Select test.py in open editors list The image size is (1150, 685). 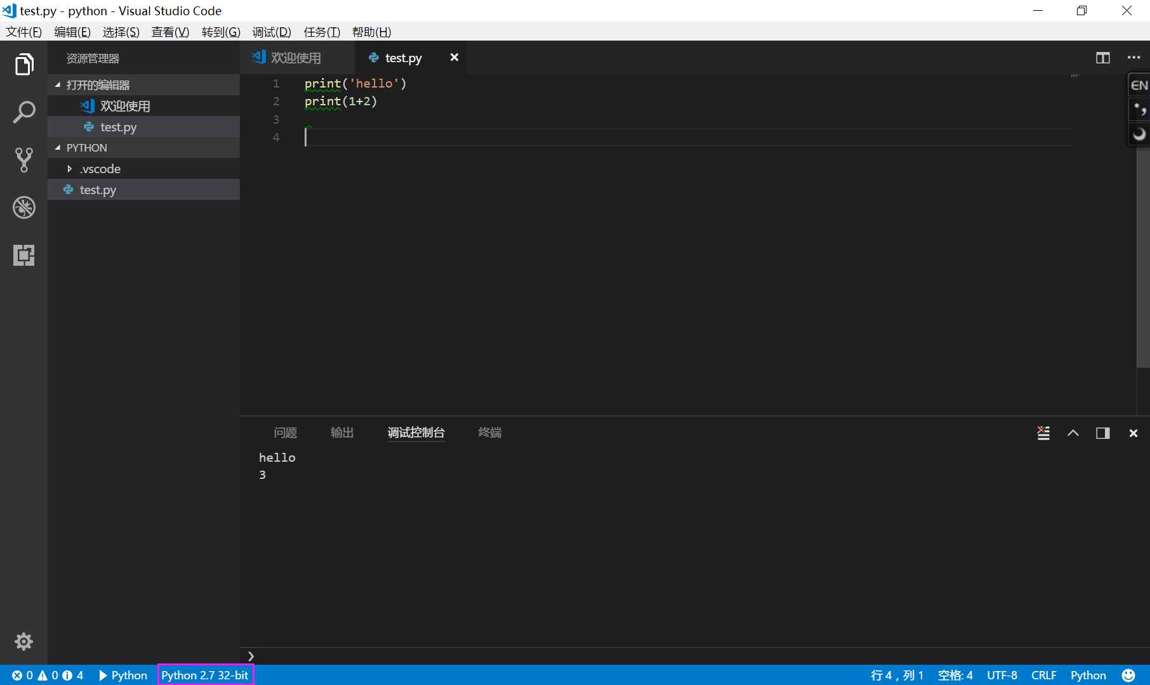coord(143,127)
